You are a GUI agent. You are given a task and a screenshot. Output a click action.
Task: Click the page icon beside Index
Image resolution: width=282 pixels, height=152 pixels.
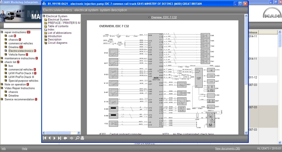pos(46,30)
